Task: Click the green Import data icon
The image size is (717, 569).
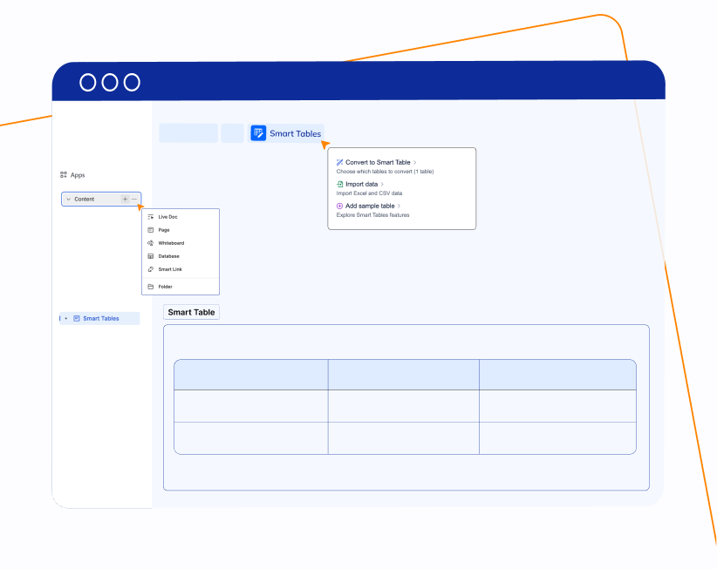Action: (340, 185)
